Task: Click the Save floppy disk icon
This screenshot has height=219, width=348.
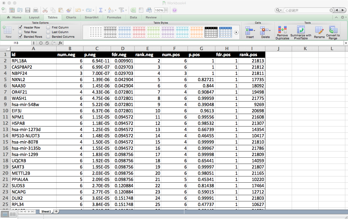Action: click(28, 10)
